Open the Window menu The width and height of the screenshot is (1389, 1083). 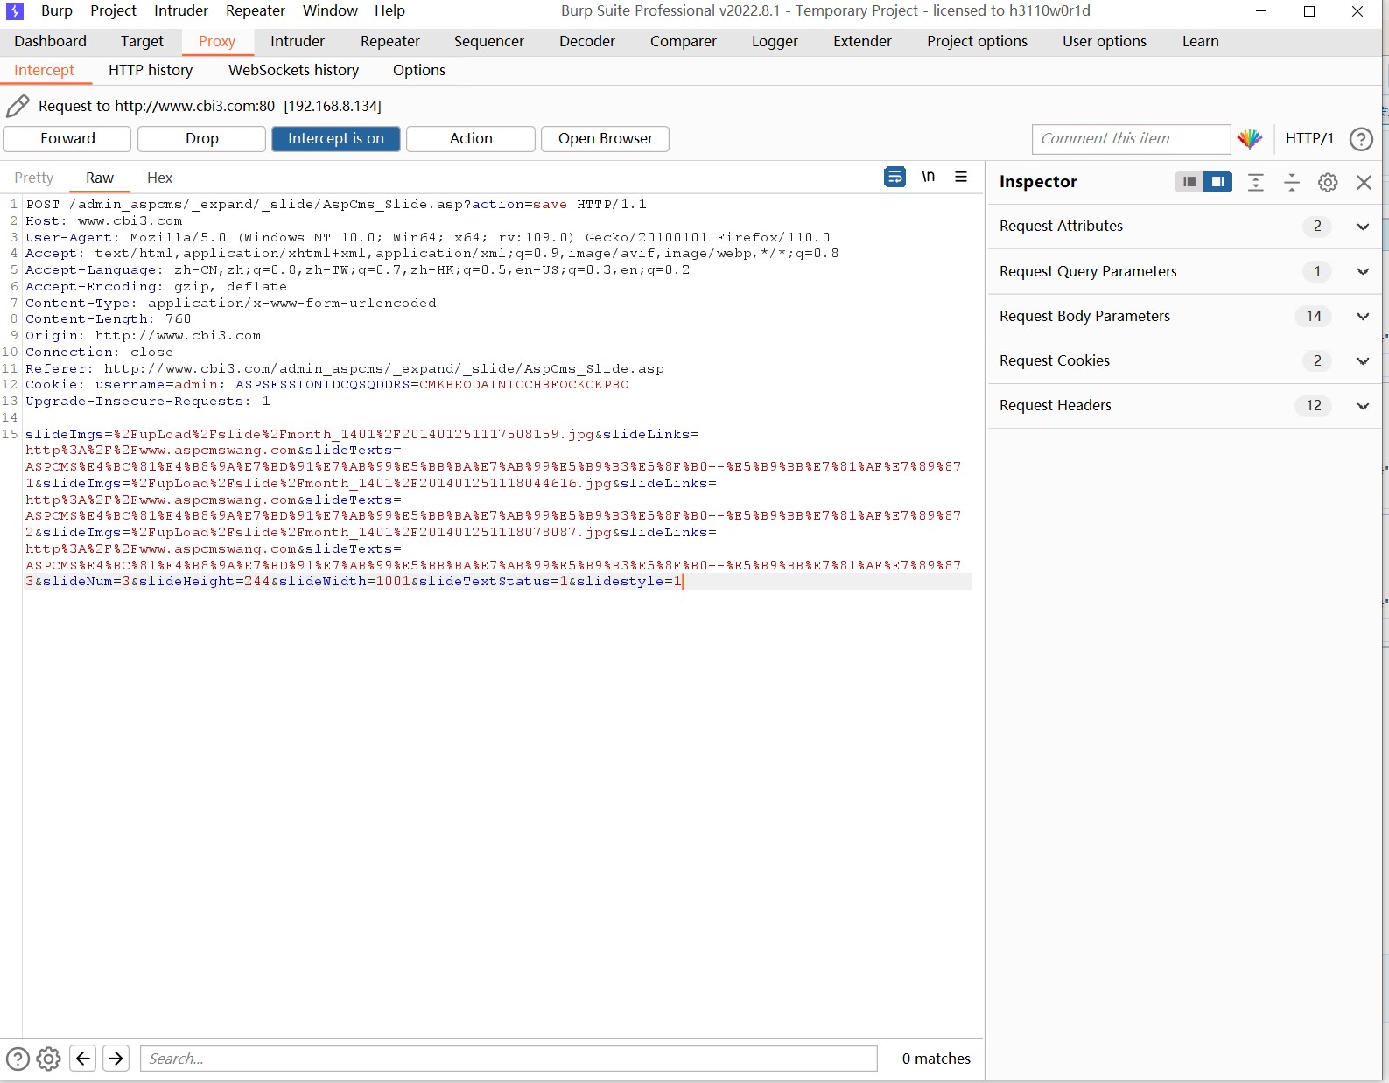(x=330, y=10)
